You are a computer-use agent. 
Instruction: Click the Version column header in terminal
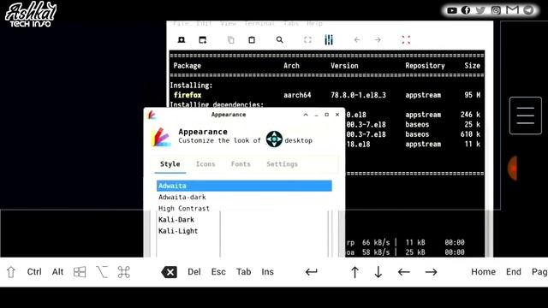(x=344, y=66)
